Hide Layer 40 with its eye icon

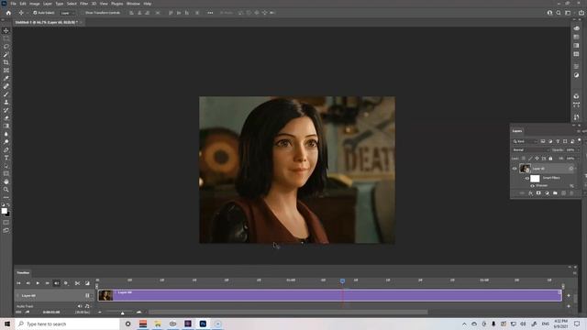coord(515,169)
